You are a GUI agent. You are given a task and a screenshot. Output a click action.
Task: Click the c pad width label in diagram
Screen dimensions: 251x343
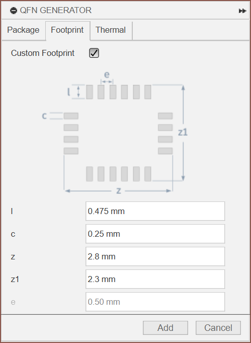[44, 116]
